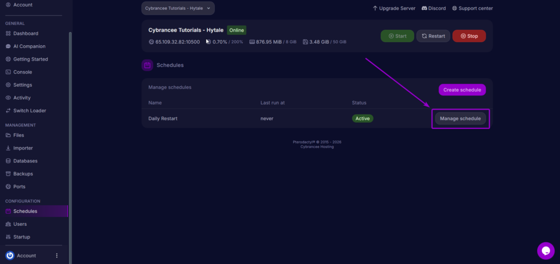Screen dimensions: 560x264
Task: Click the purple Schedules heading icon
Action: pyautogui.click(x=147, y=65)
